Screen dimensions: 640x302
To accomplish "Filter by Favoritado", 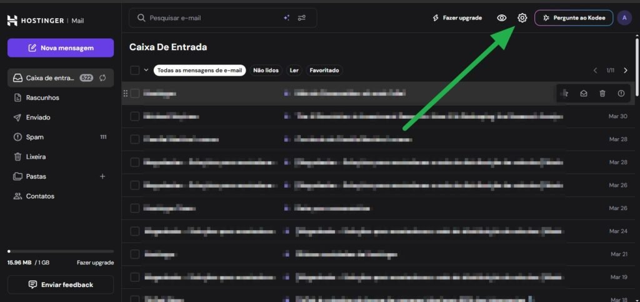I will point(324,70).
